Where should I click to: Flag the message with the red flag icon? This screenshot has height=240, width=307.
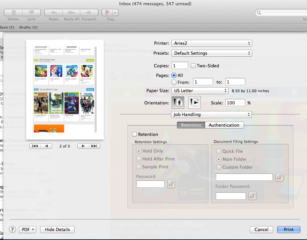coord(107,13)
